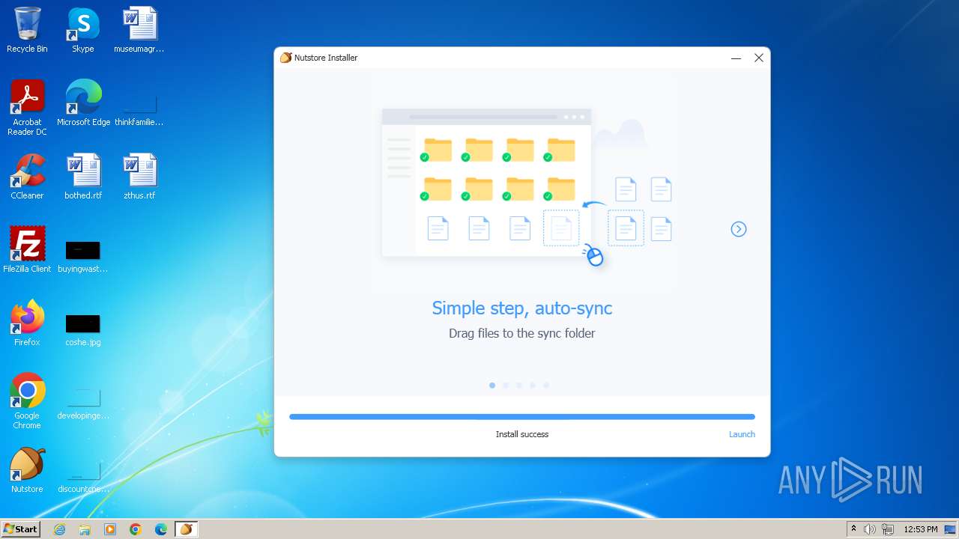The width and height of the screenshot is (959, 539).
Task: Select the second carousel page dot
Action: (x=506, y=386)
